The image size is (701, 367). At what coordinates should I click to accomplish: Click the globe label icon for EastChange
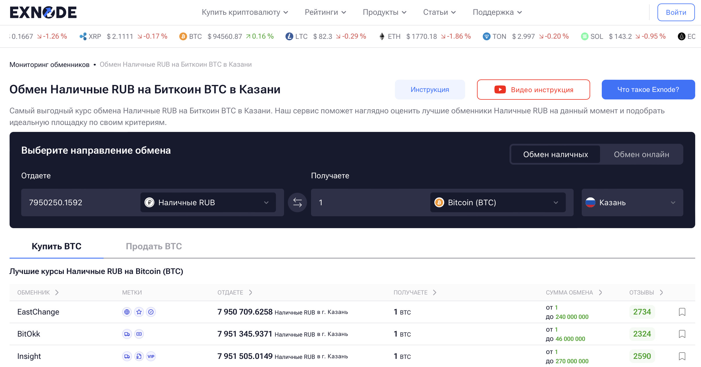tap(127, 312)
